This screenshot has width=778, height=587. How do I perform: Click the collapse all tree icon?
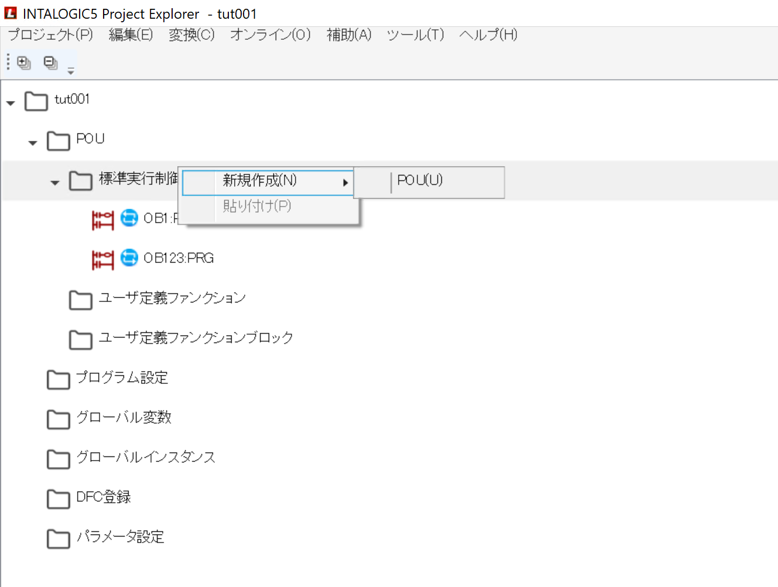(51, 63)
